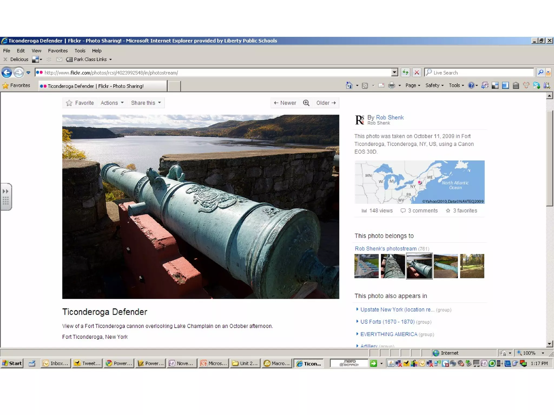Open the address bar history dropdown
This screenshot has height=415, width=554.
coord(394,72)
